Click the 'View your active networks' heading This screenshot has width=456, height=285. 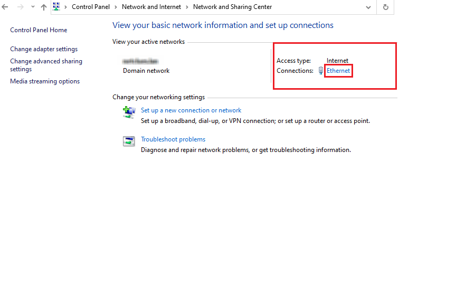pyautogui.click(x=148, y=42)
